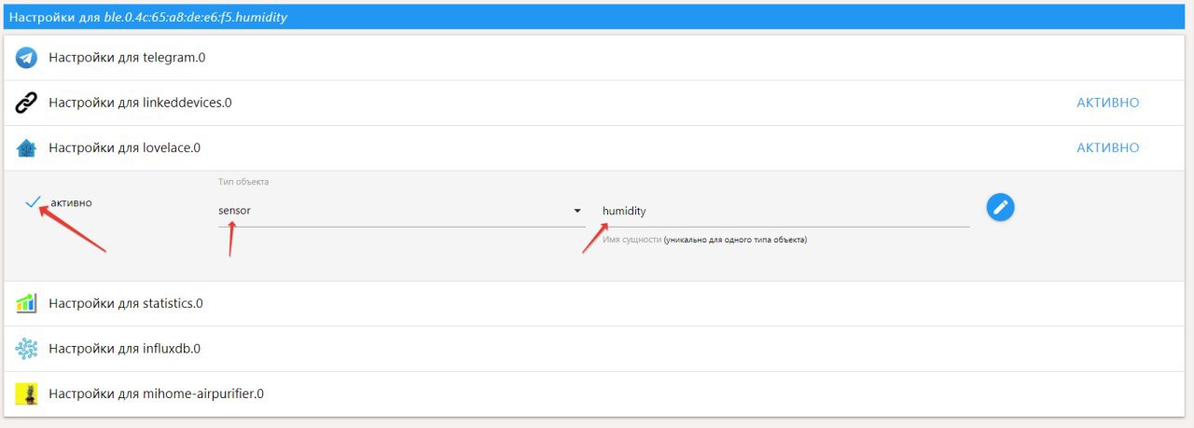This screenshot has width=1194, height=428.
Task: Click the influxdb snowflake icon
Action: pyautogui.click(x=26, y=349)
